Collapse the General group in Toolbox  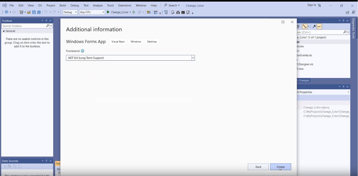[x=4, y=31]
